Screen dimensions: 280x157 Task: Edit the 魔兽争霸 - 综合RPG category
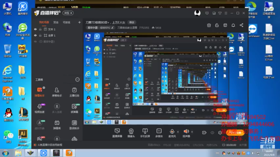point(100,28)
